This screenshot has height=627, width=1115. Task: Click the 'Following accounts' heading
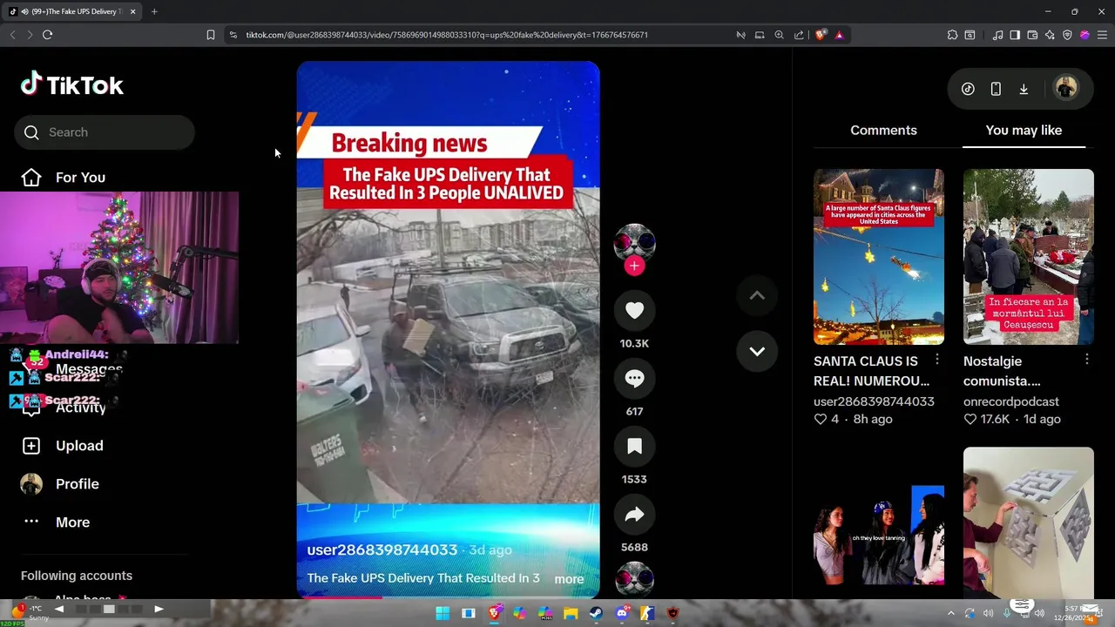77,576
